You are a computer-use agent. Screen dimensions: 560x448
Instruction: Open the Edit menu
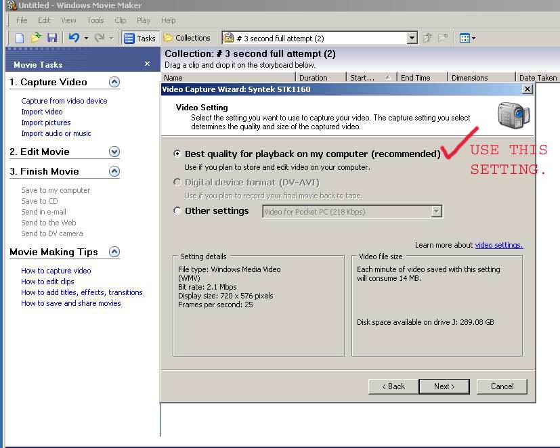(44, 20)
